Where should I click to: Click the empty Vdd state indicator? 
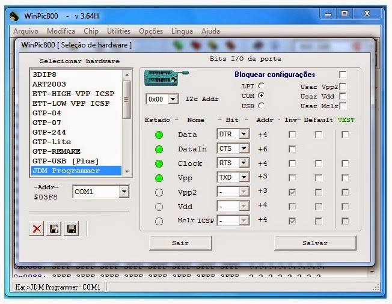pos(159,207)
